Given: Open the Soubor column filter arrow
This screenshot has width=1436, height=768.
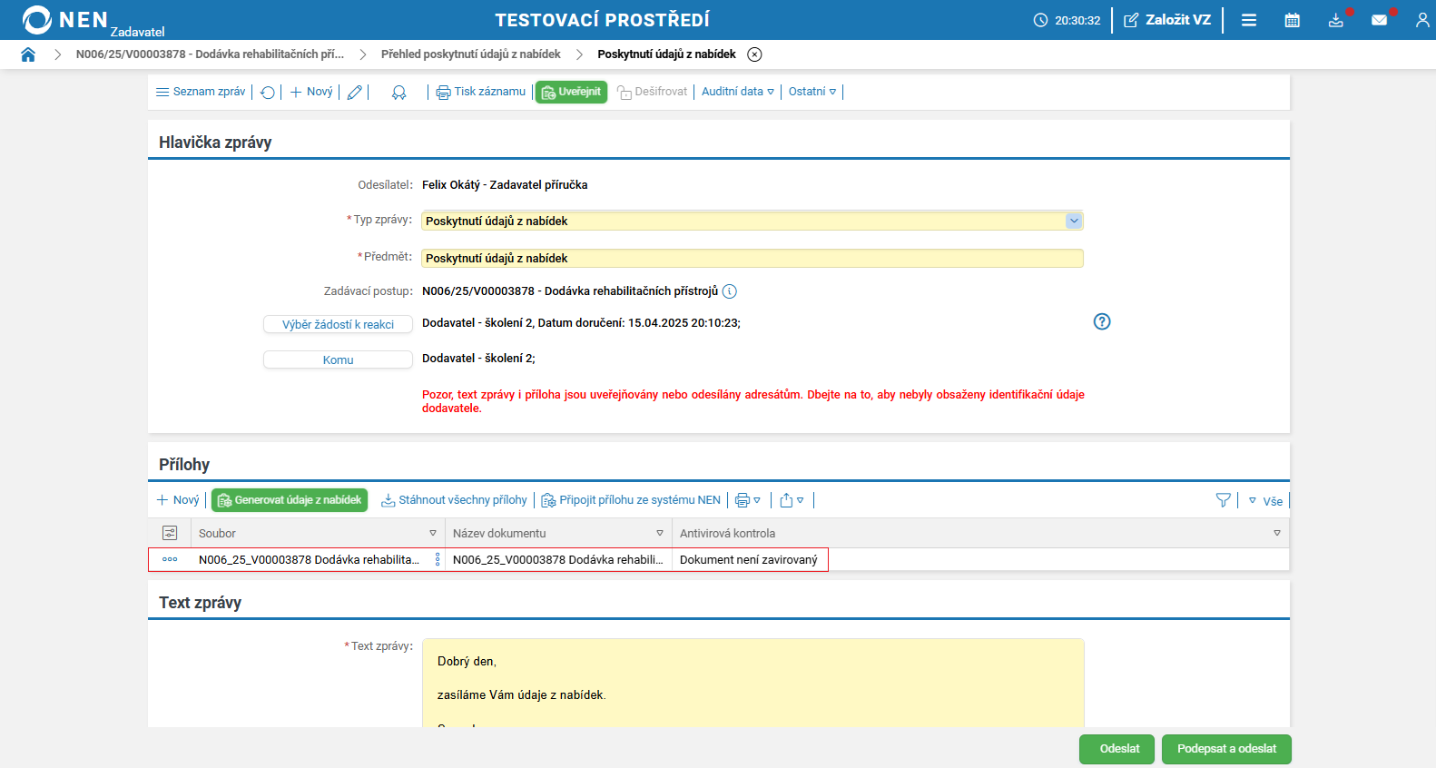Looking at the screenshot, I should pos(433,534).
